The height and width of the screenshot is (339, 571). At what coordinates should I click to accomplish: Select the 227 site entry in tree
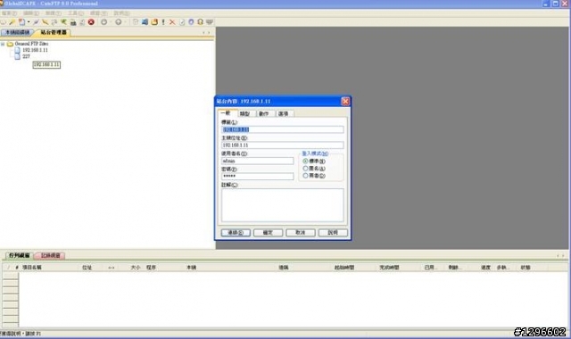[x=26, y=56]
